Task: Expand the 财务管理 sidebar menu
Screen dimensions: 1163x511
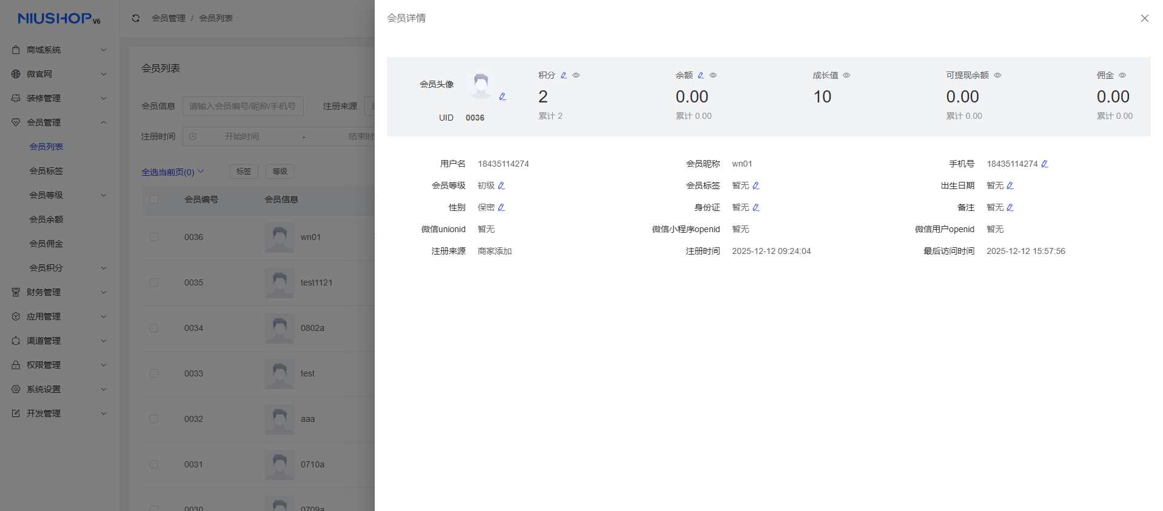Action: click(x=59, y=292)
